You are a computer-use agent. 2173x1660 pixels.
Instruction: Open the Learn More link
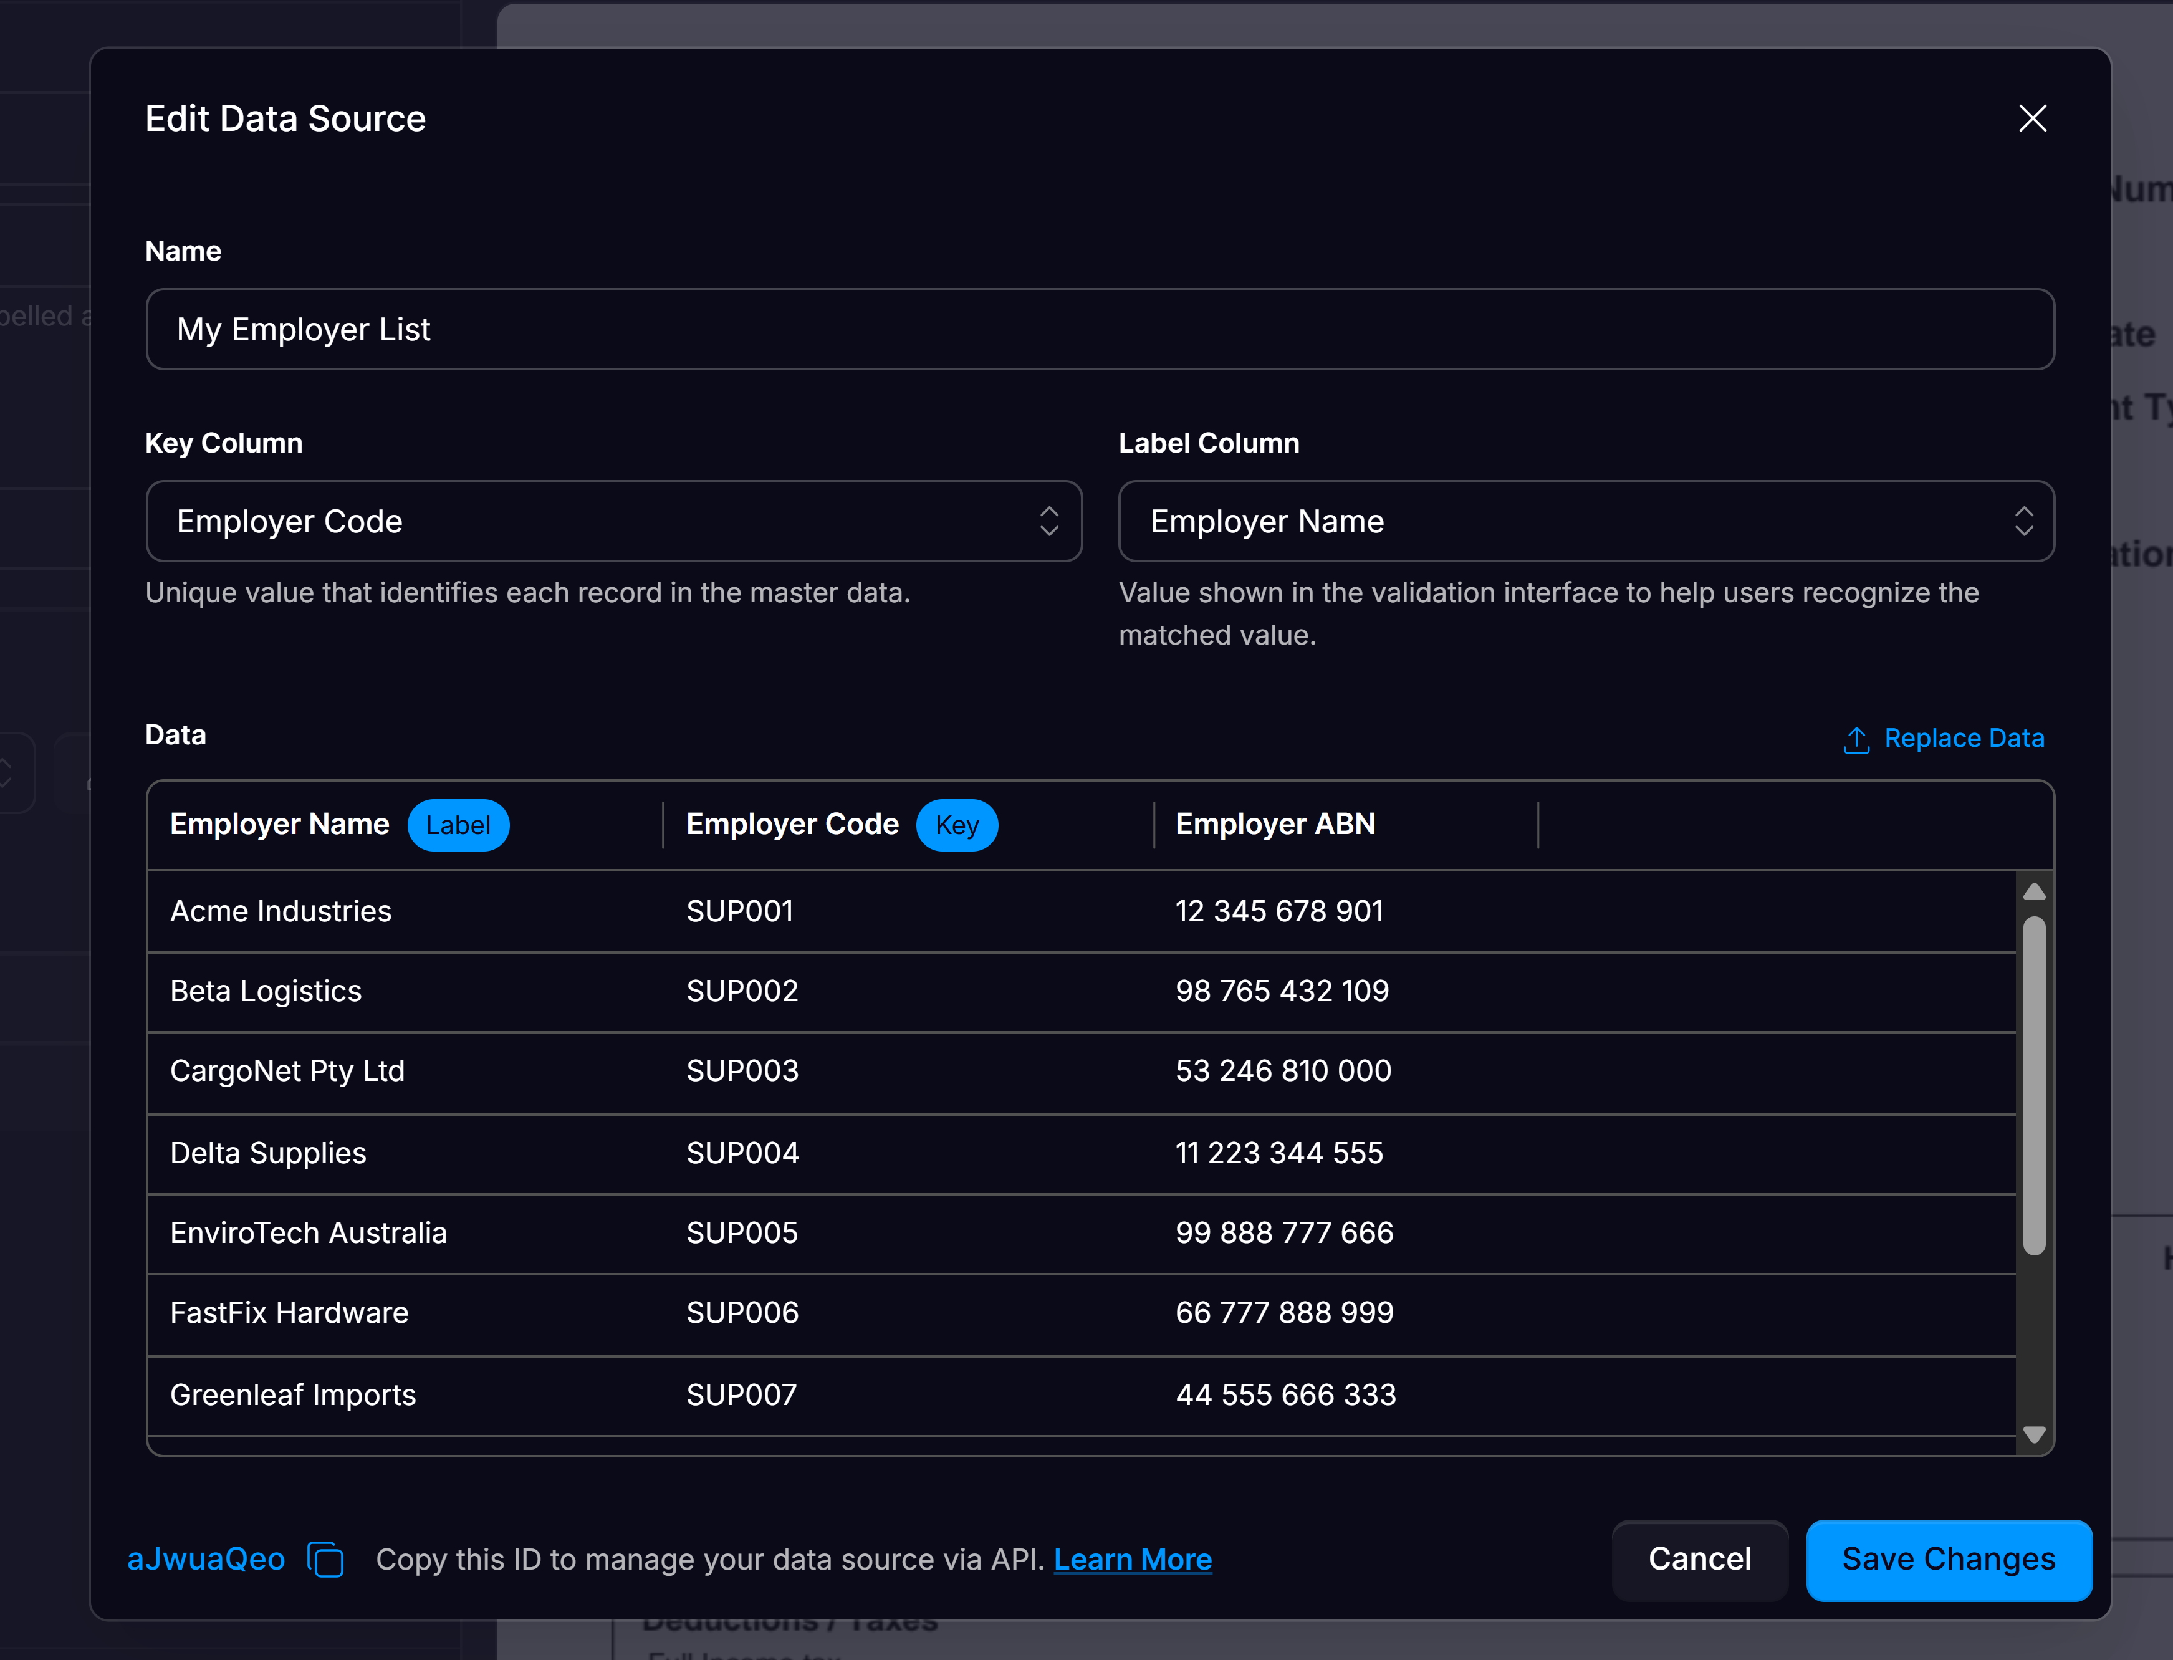pyautogui.click(x=1133, y=1559)
